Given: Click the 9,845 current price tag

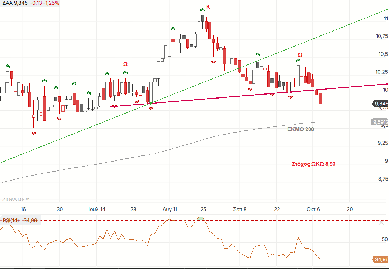Looking at the screenshot, I should pos(381,104).
